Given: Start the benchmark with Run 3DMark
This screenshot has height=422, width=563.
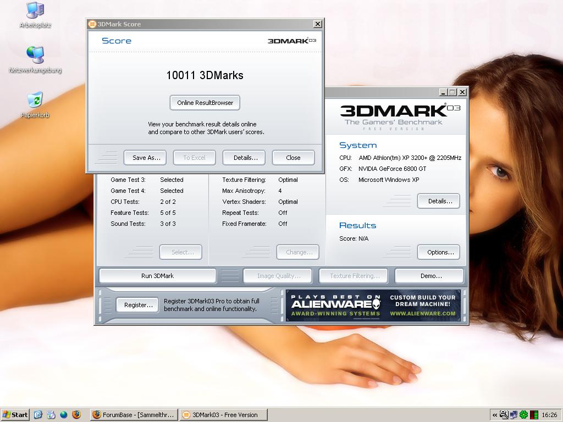Looking at the screenshot, I should click(158, 276).
